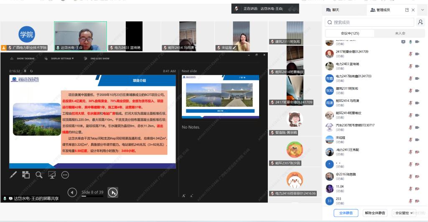
Task: Activate the zoom into slide magnifier
Action: click(x=39, y=175)
